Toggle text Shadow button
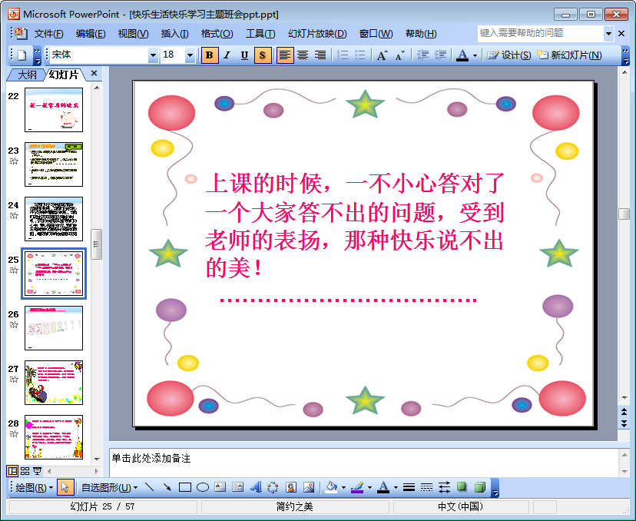Viewport: 636px width, 521px height. click(x=263, y=55)
